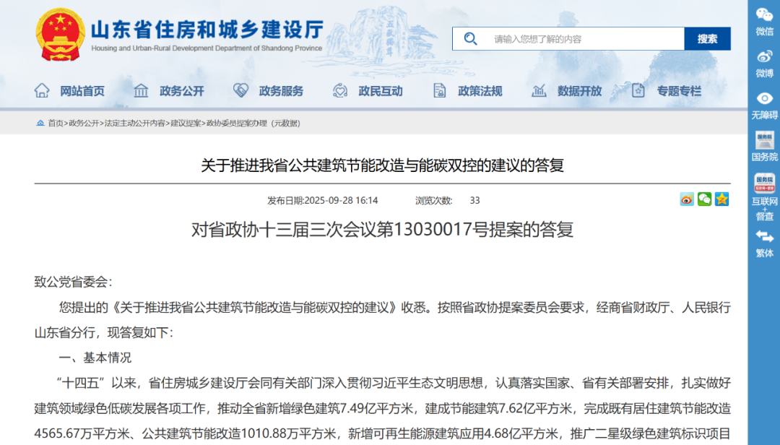Share article to Weibo via share icon
The image size is (780, 445).
click(x=687, y=199)
